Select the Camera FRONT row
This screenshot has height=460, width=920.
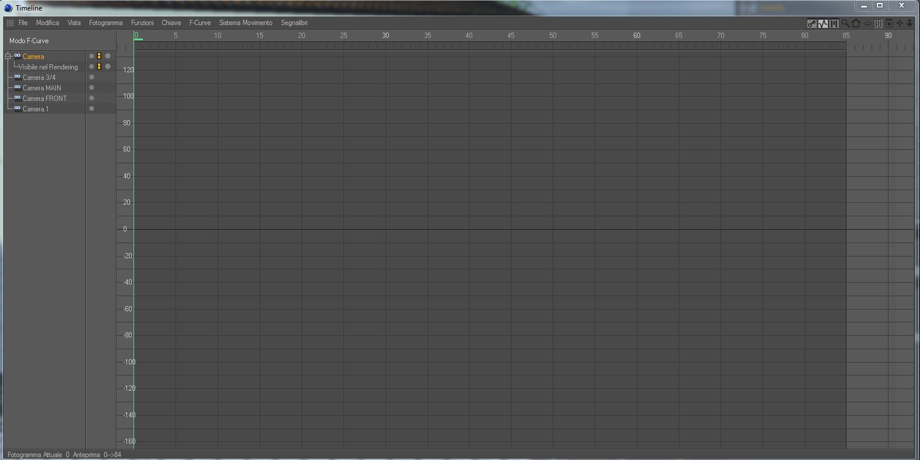point(45,99)
